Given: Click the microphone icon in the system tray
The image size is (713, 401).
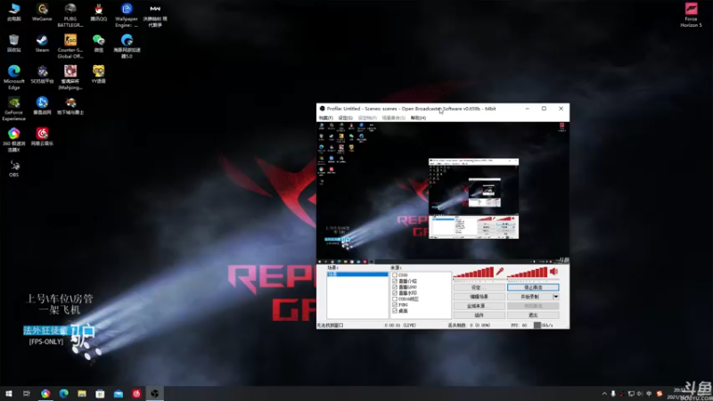Looking at the screenshot, I should [x=613, y=394].
